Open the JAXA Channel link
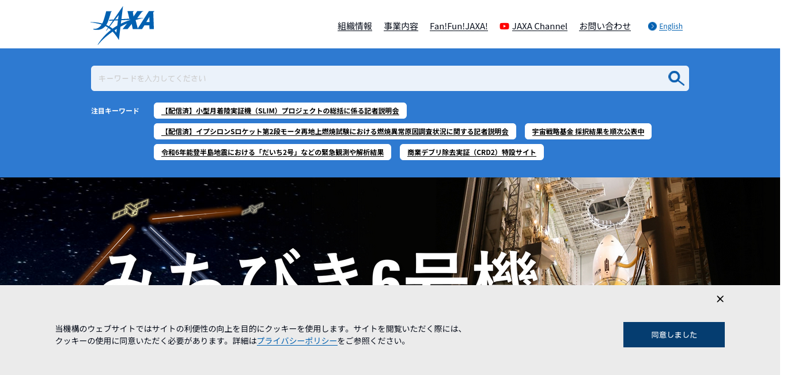This screenshot has height=375, width=787. 540,26
